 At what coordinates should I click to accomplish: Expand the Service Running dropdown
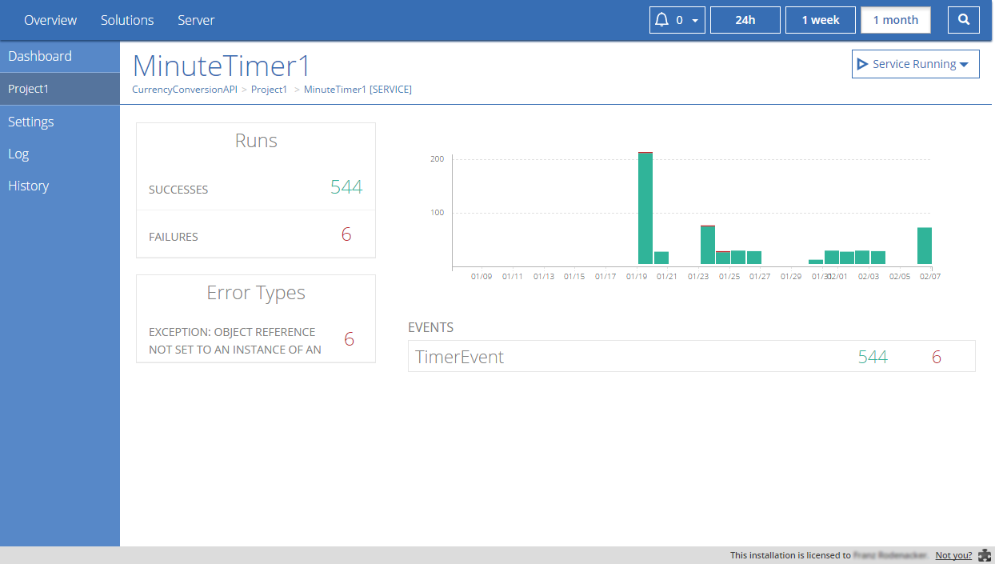pyautogui.click(x=964, y=65)
